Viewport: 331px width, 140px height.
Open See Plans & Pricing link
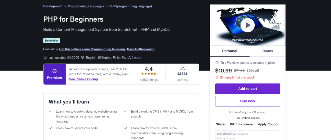pos(83,79)
